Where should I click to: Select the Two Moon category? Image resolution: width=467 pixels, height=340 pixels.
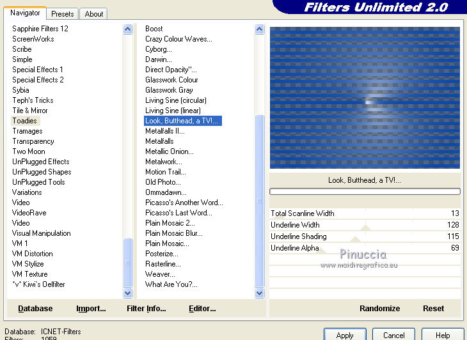point(29,151)
